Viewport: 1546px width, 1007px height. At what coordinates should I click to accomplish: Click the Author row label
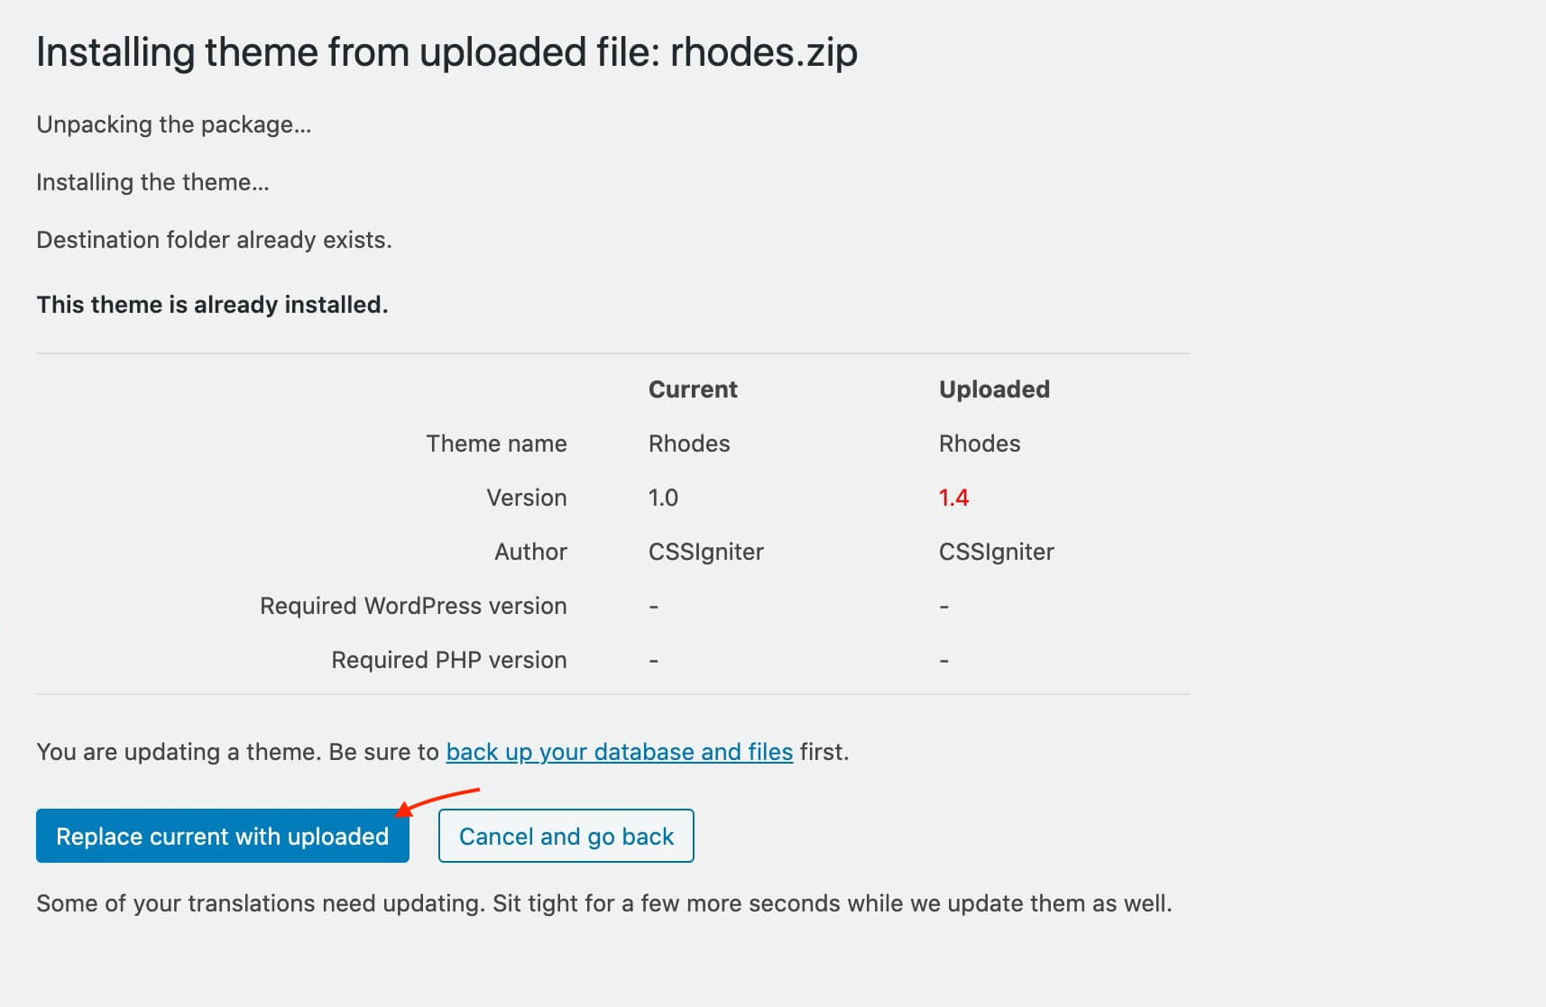pyautogui.click(x=530, y=552)
